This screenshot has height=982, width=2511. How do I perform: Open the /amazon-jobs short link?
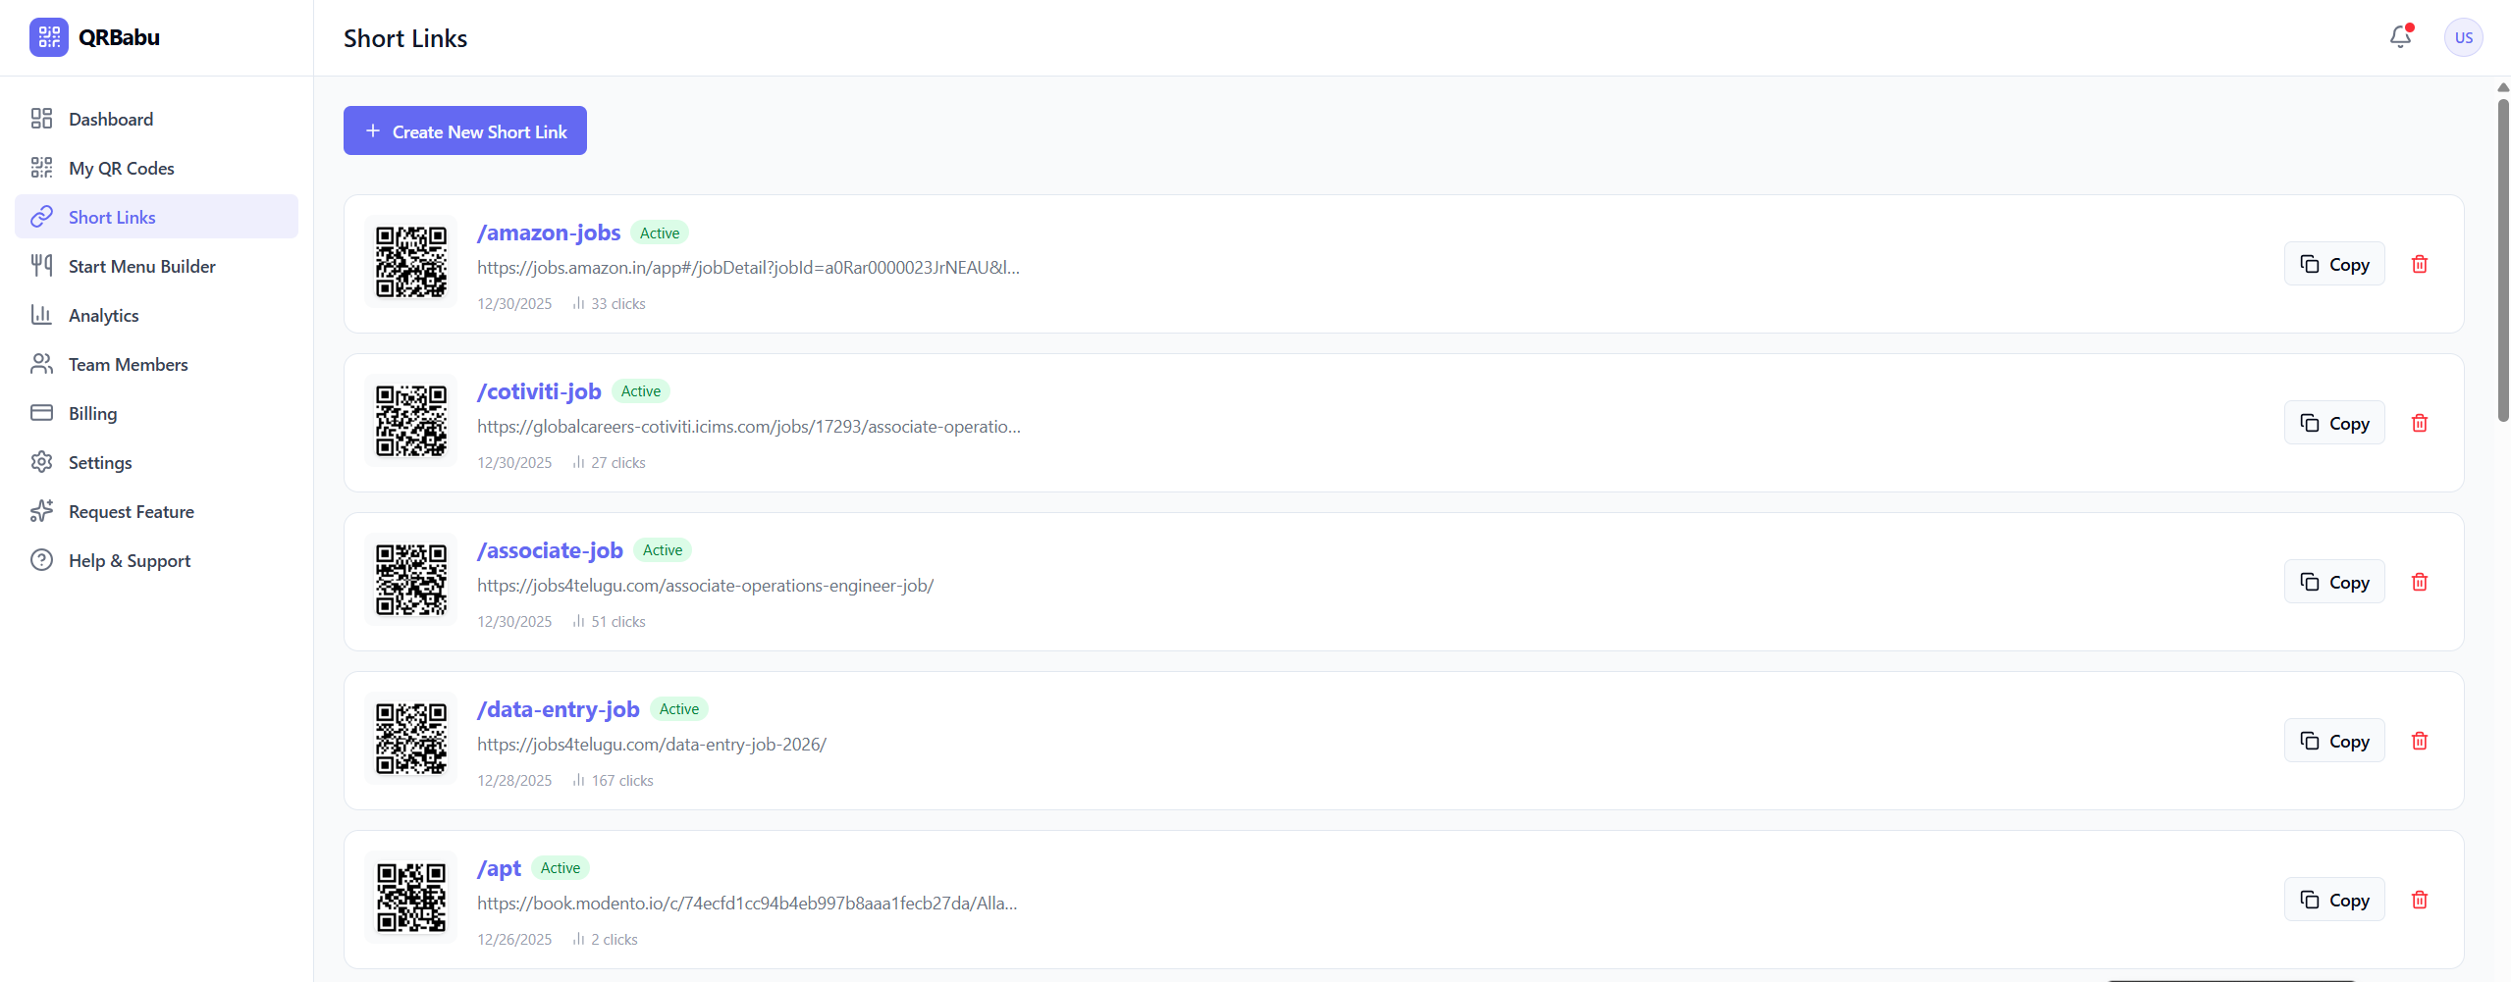point(548,233)
